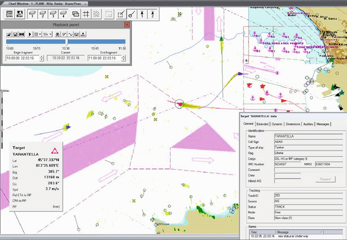347x240 pixels.
Task: Click the Type of ship field Tanker
Action: [308, 147]
